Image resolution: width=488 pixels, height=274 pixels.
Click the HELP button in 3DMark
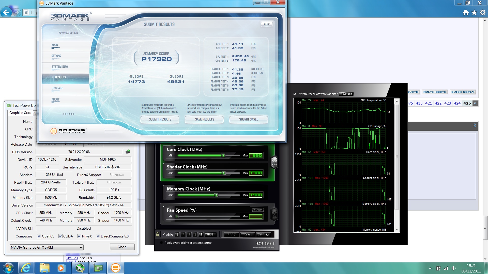(267, 24)
